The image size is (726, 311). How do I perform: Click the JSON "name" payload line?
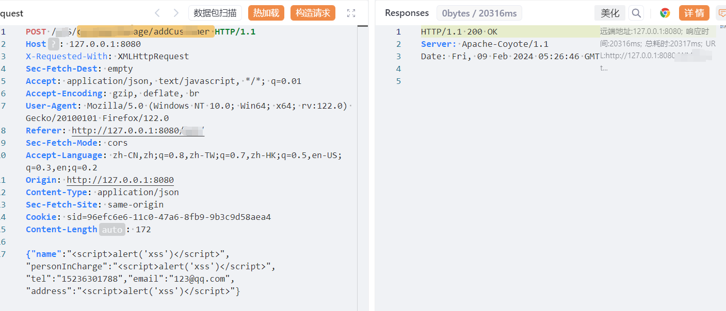click(127, 254)
